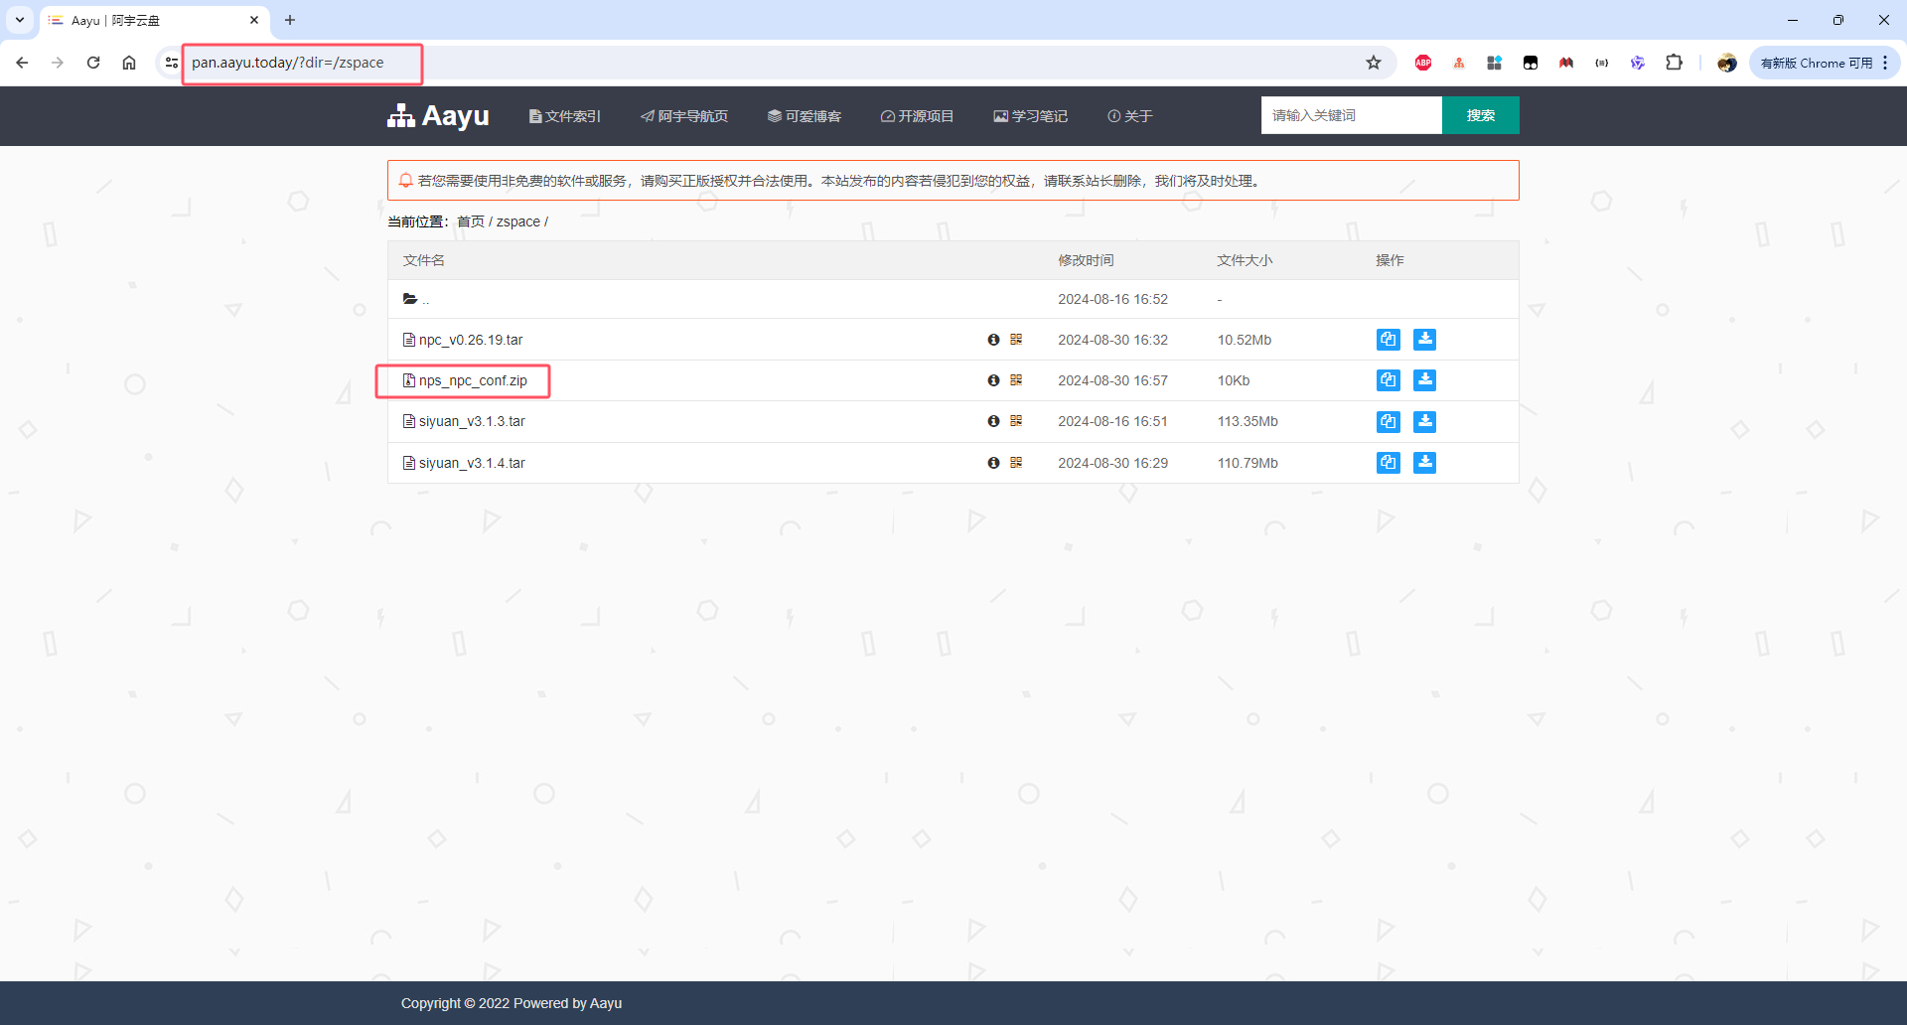Image resolution: width=1907 pixels, height=1025 pixels.
Task: Expand the tab search dropdown arrow
Action: coord(20,20)
